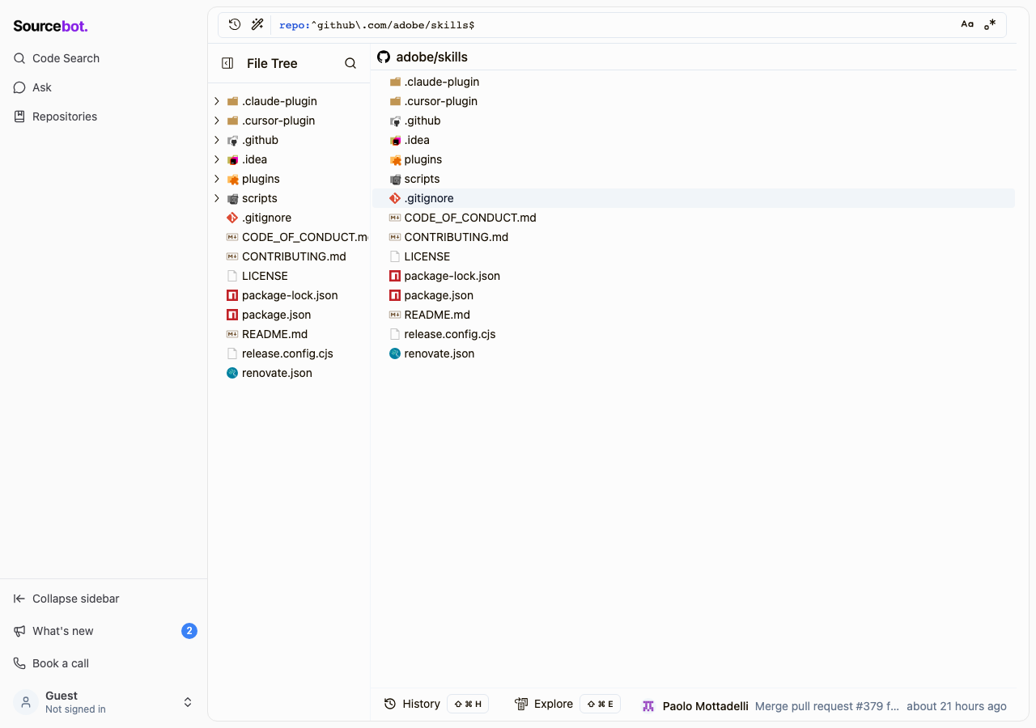The width and height of the screenshot is (1036, 728).
Task: Focus the repo search query field
Action: pos(615,25)
